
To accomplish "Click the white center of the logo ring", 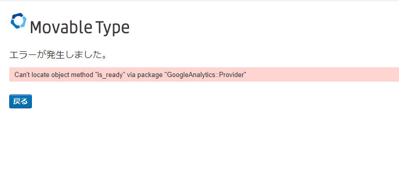I will point(19,21).
